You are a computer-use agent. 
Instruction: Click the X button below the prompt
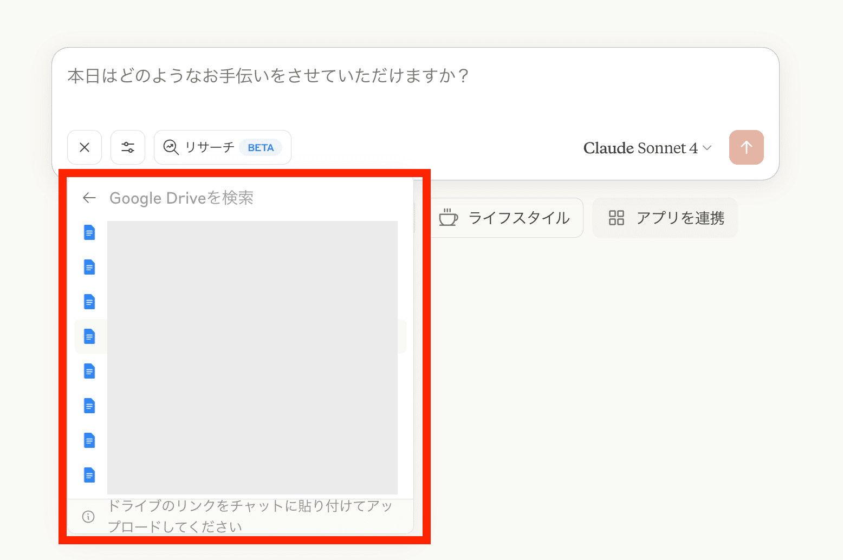pyautogui.click(x=85, y=147)
